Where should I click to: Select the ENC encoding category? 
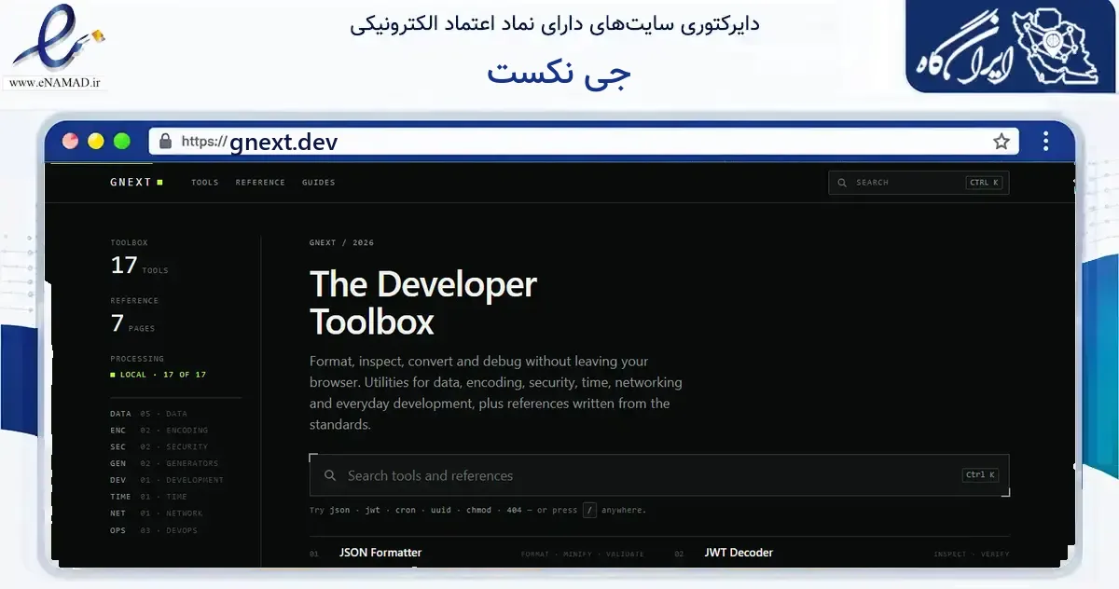click(159, 431)
